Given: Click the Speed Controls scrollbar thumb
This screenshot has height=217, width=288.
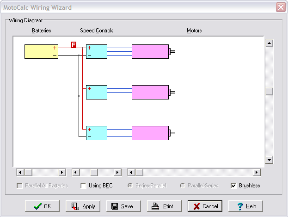Looking at the screenshot, I should tap(94, 173).
